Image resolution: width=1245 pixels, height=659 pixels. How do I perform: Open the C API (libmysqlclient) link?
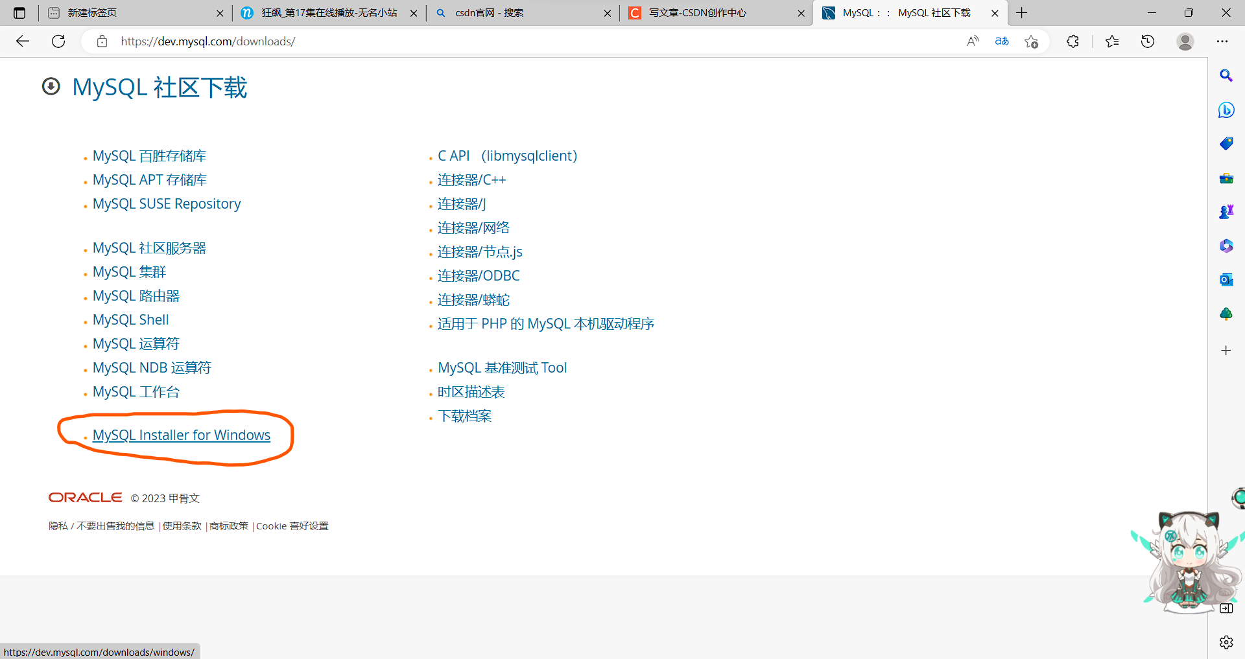click(507, 156)
